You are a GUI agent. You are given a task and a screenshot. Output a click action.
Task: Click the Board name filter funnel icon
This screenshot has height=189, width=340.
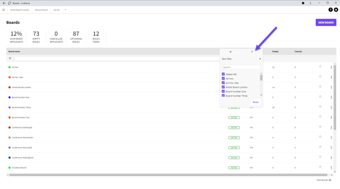coord(10,58)
